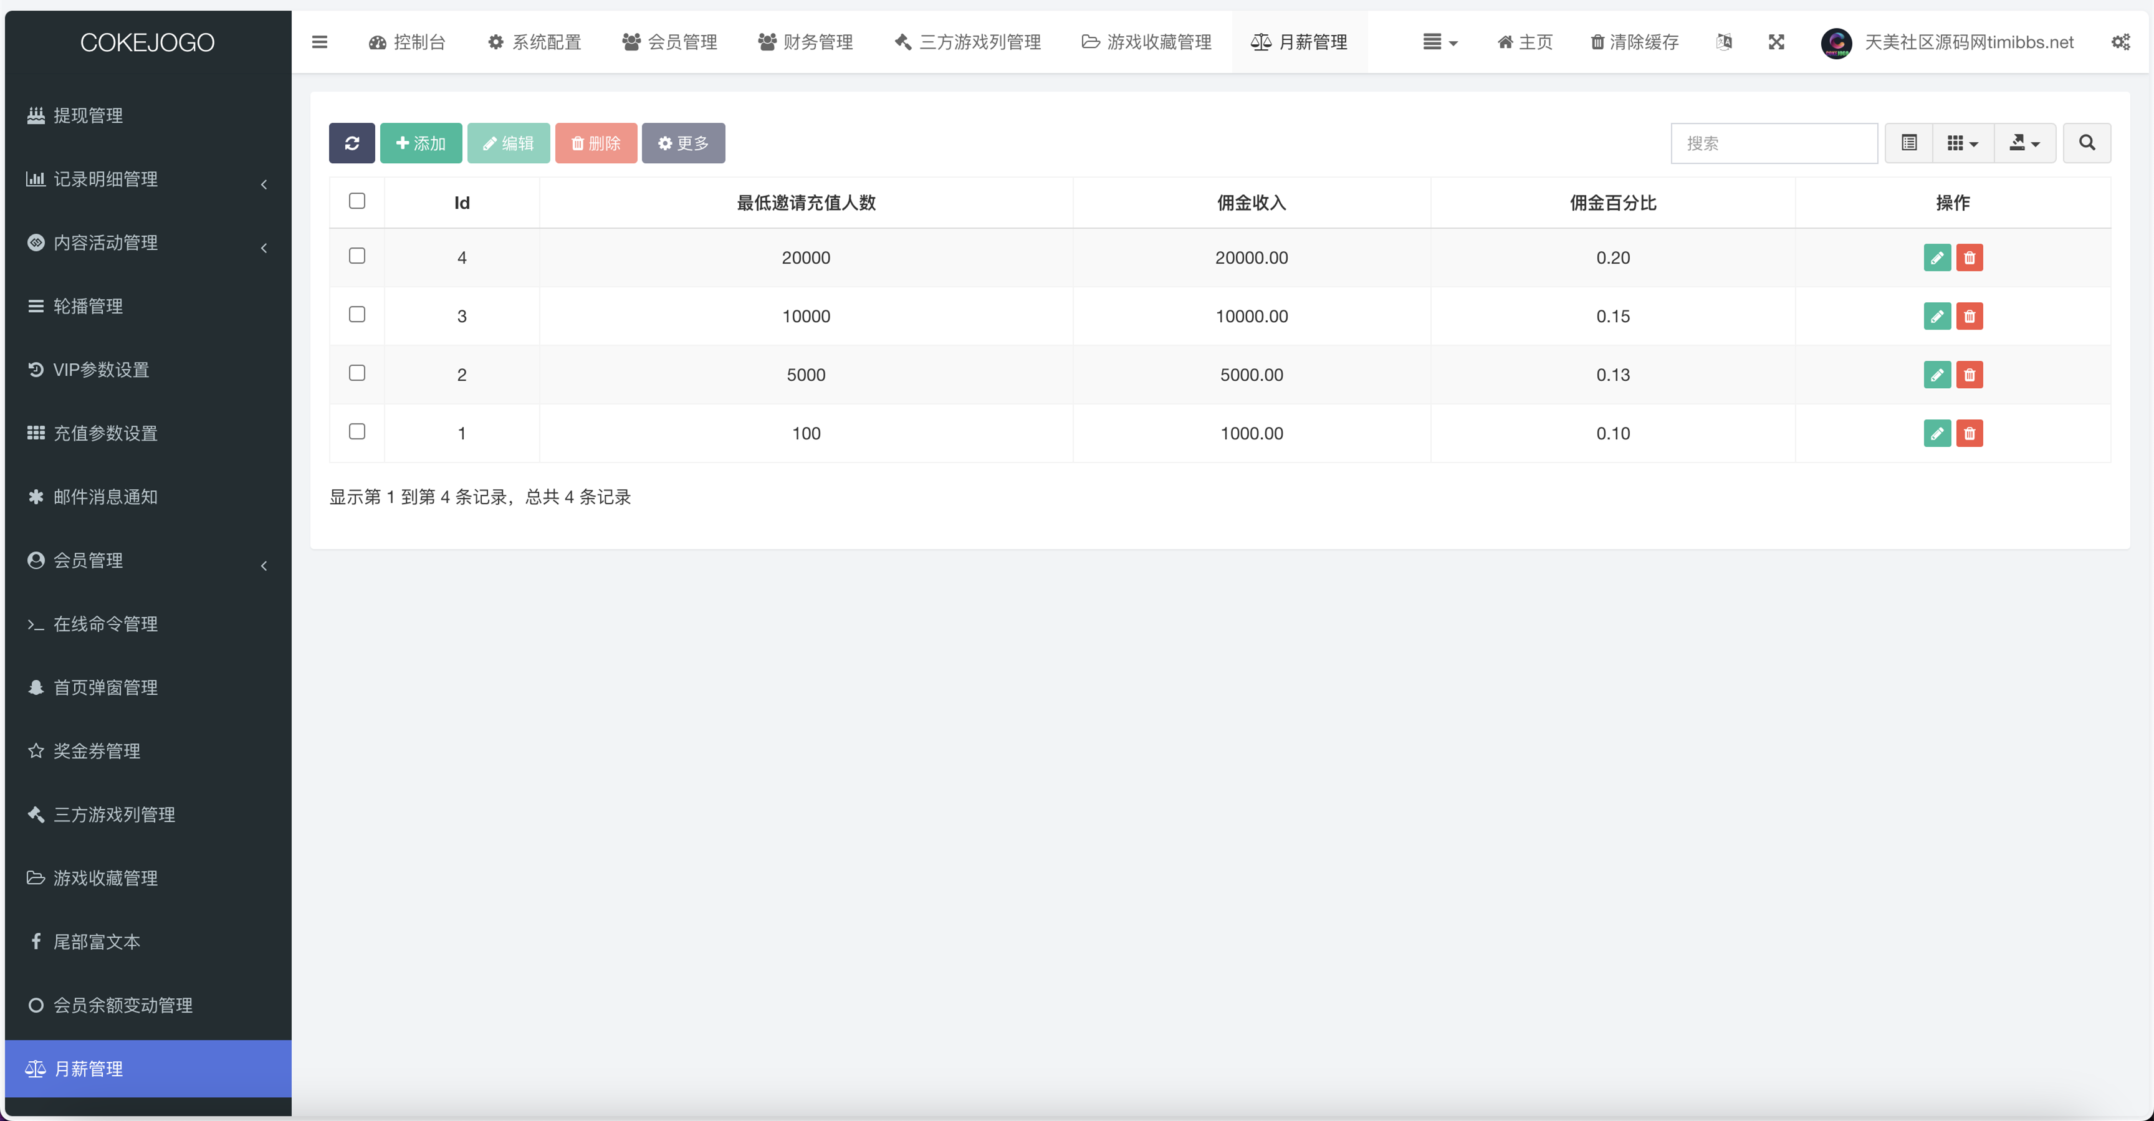This screenshot has height=1121, width=2154.
Task: Click into the 搜索 search input field
Action: [1774, 143]
